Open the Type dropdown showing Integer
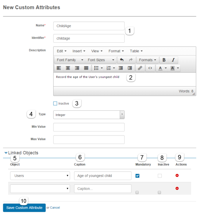The height and width of the screenshot is (214, 200). click(x=89, y=115)
